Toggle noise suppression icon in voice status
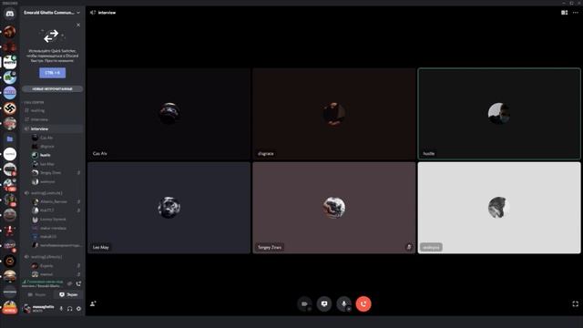This screenshot has height=328, width=583. [x=69, y=283]
